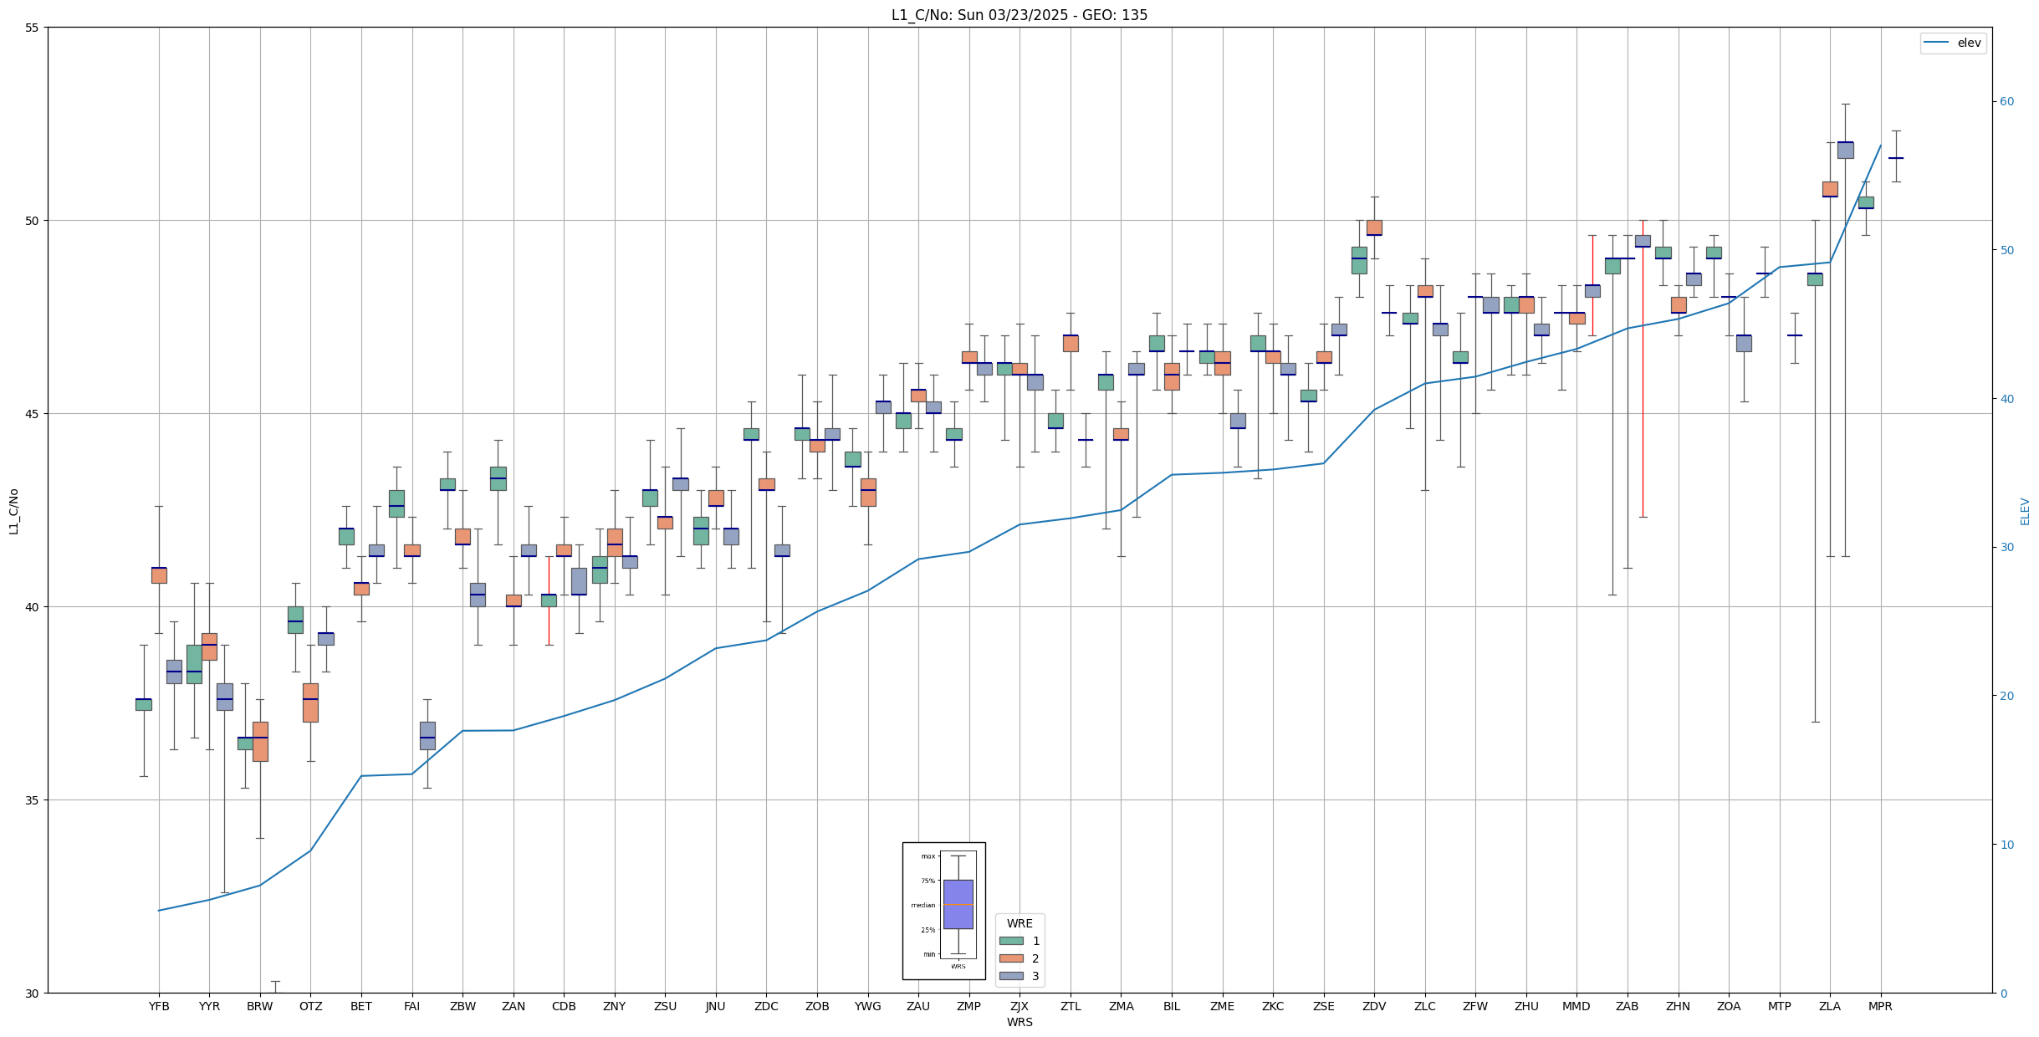Click the 35 tick on left axis

click(x=33, y=800)
